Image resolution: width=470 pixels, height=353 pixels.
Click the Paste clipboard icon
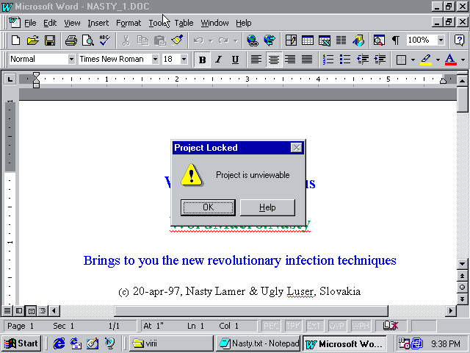160,40
